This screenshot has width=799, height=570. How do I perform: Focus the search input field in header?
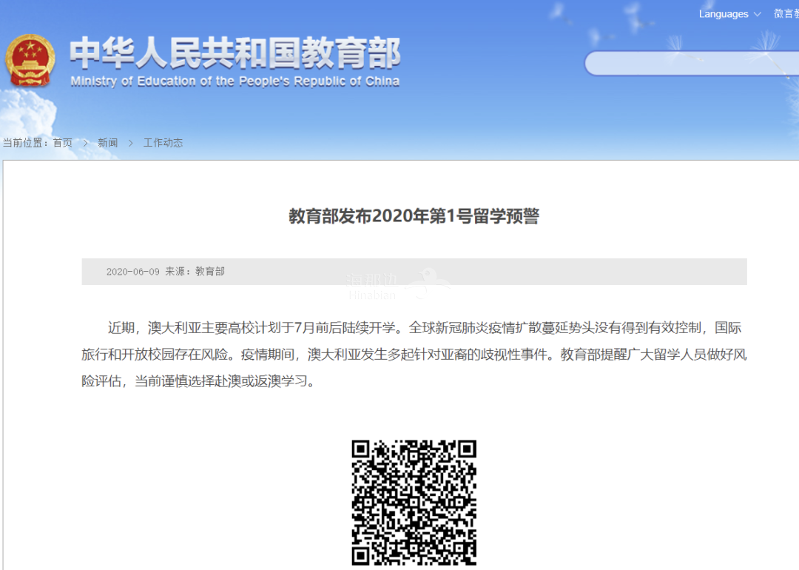pos(692,64)
